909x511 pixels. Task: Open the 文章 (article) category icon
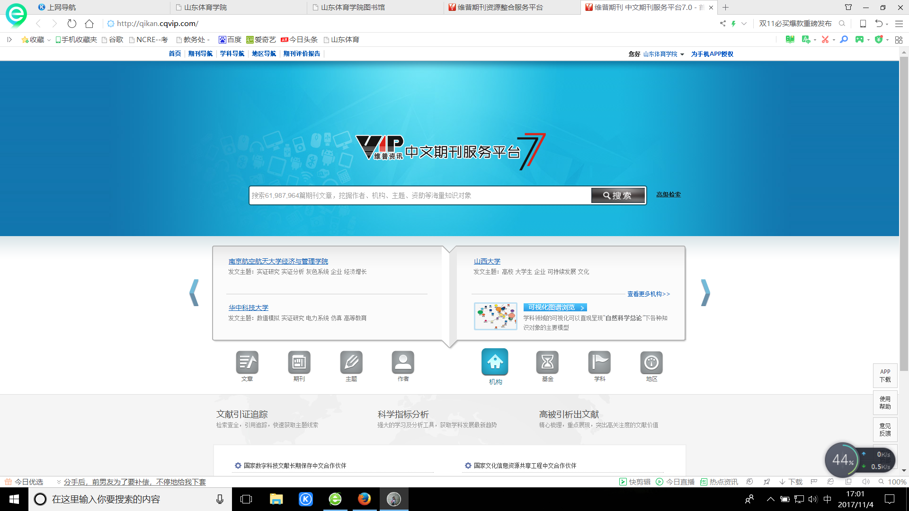pos(247,363)
